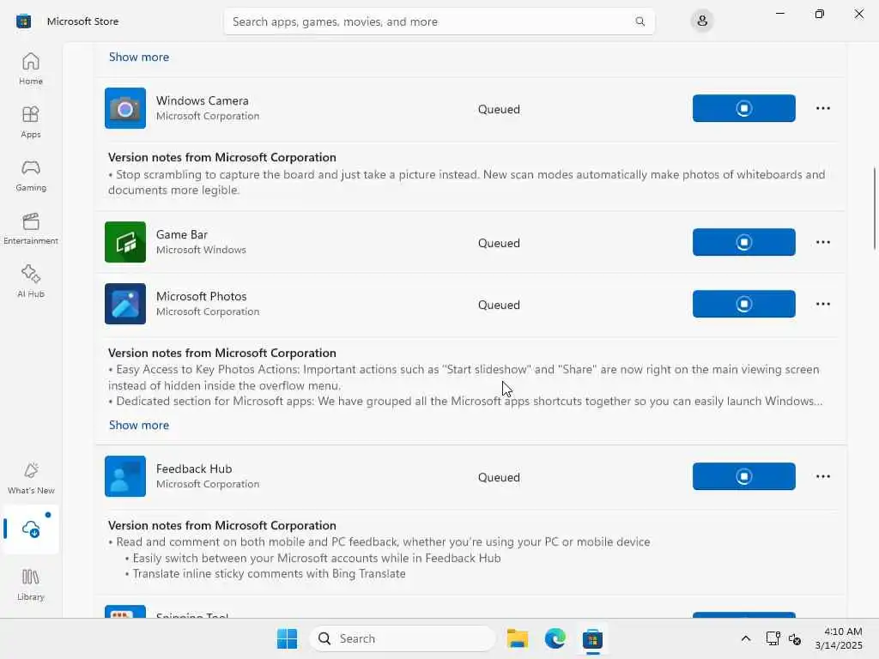Image resolution: width=879 pixels, height=659 pixels.
Task: Click the Feedback Hub title text
Action: click(194, 469)
